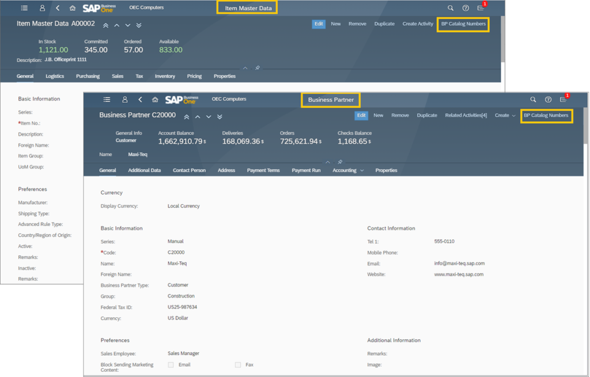Screen dimensions: 590x377
Task: Open help icon in Item Master Data window
Action: (466, 8)
